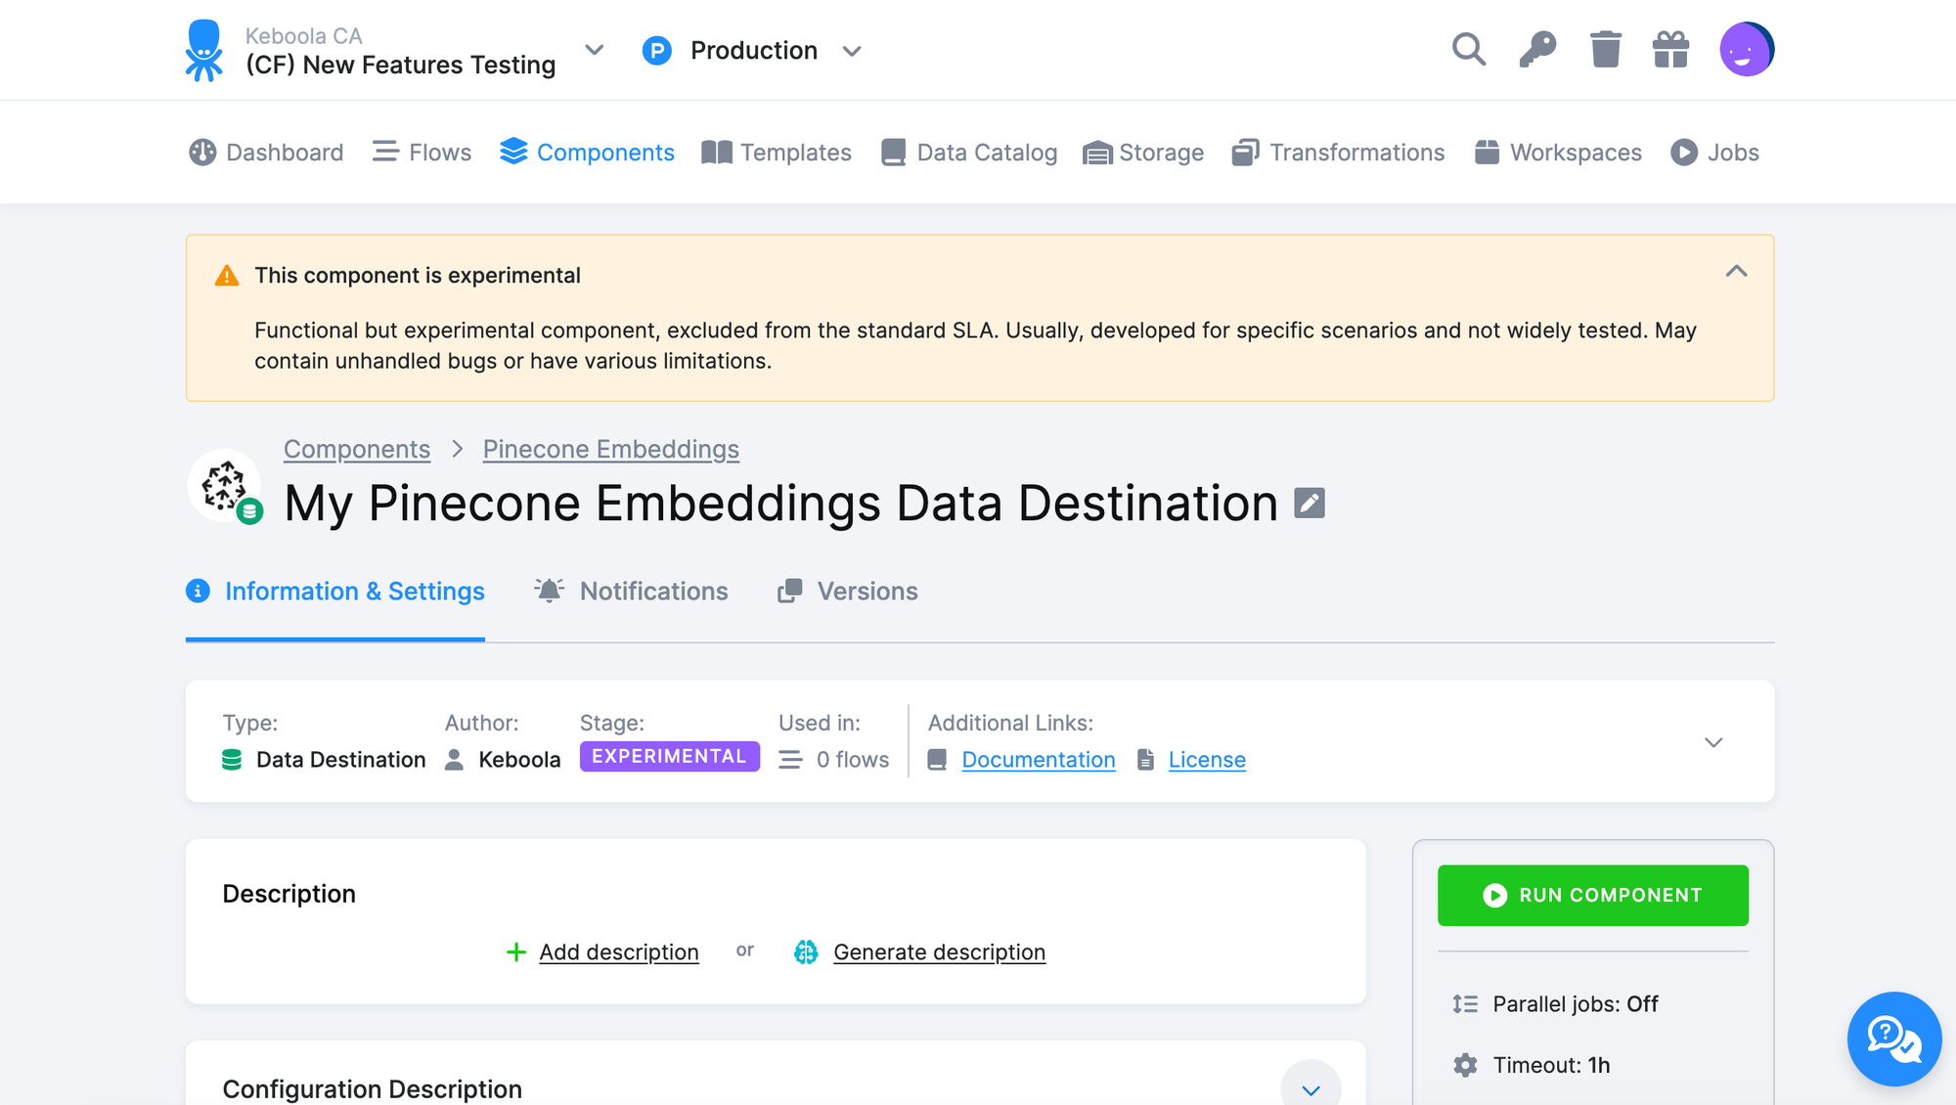The image size is (1956, 1105).
Task: Click the green plus add icon
Action: [x=516, y=951]
